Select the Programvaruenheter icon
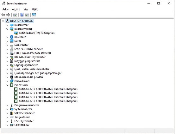The width and height of the screenshot is (182, 134). point(11,105)
